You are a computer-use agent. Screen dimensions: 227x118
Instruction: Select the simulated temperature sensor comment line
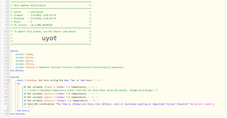point(91,90)
